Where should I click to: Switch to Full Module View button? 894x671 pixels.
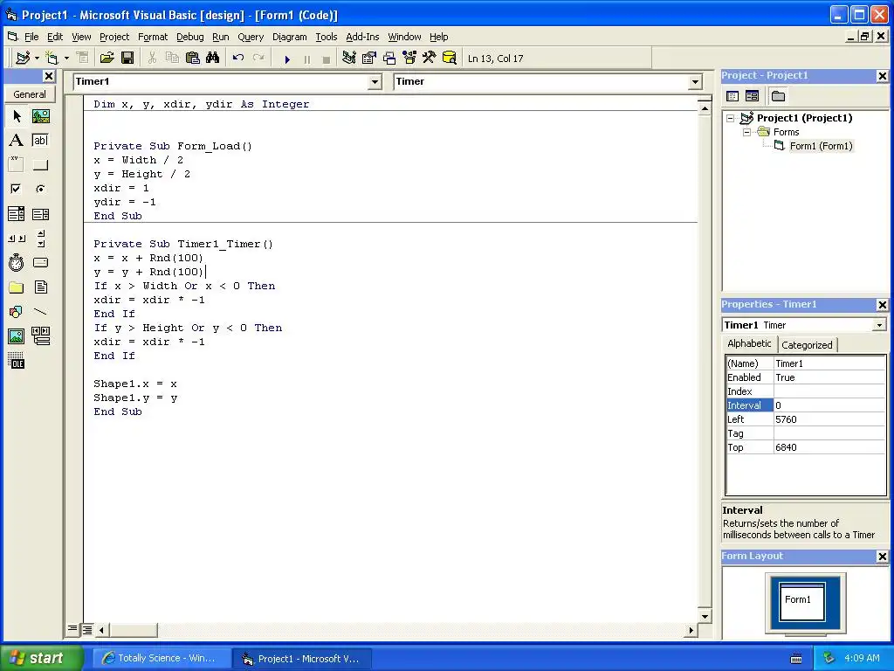86,629
